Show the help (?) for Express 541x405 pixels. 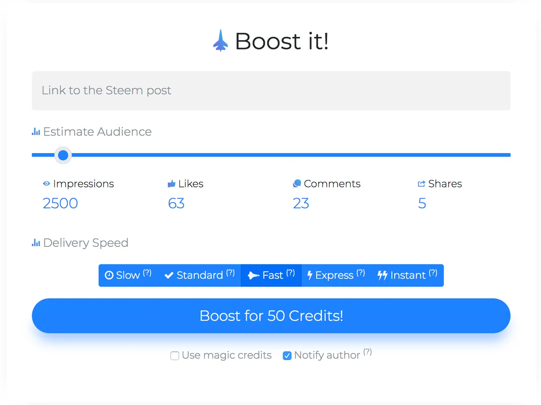click(x=361, y=273)
